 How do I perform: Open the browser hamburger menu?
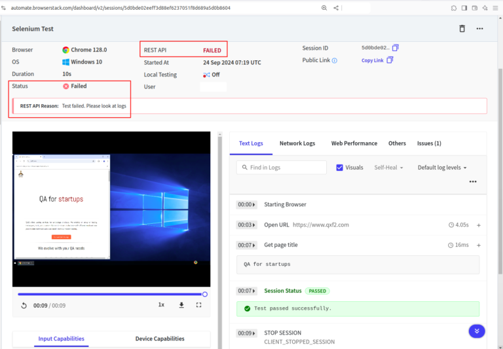click(x=495, y=8)
